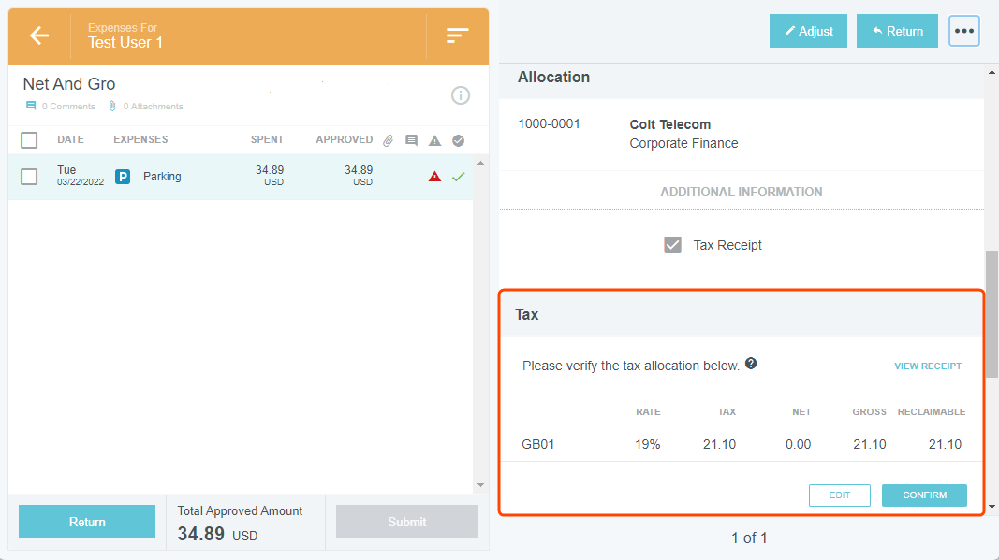The image size is (999, 560).
Task: Click the Parking expense type icon
Action: click(123, 177)
